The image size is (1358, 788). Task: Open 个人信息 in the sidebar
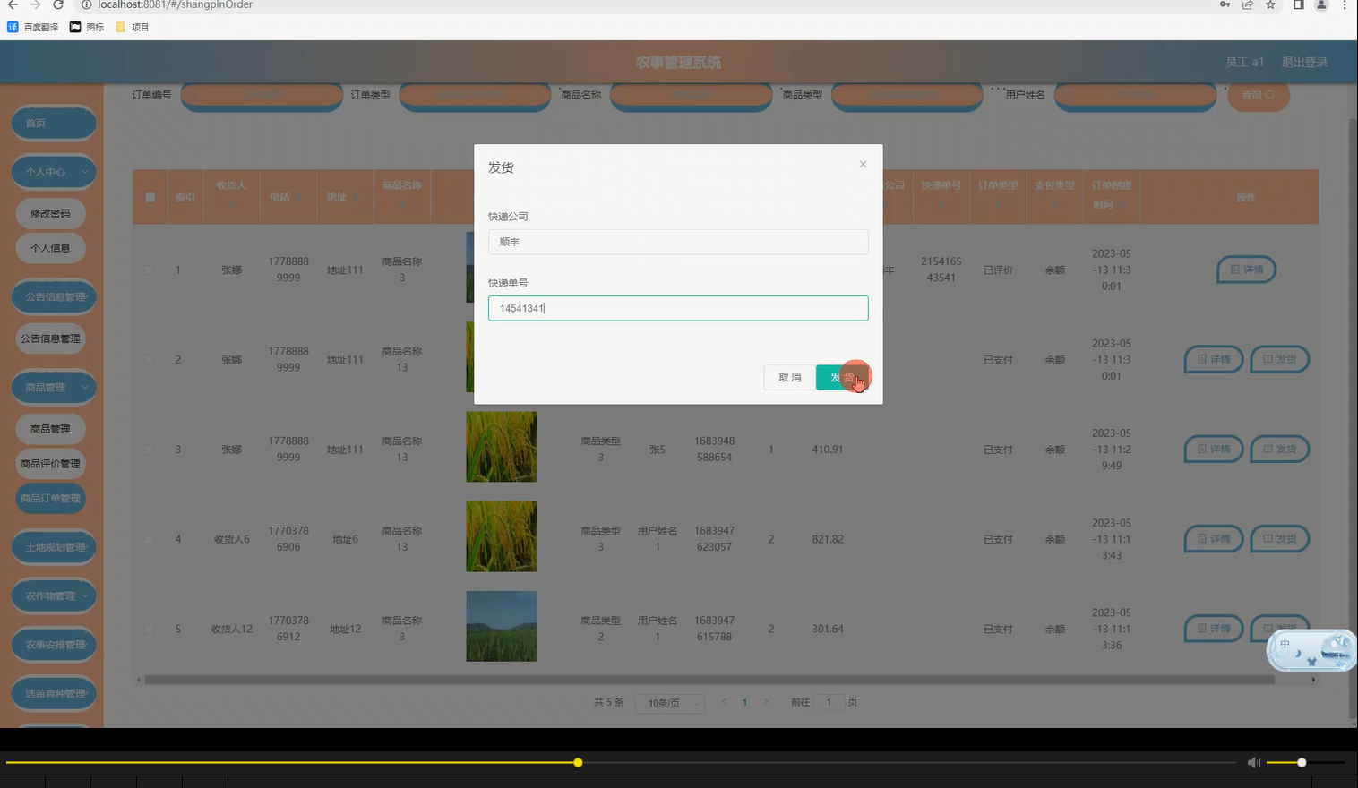point(51,248)
